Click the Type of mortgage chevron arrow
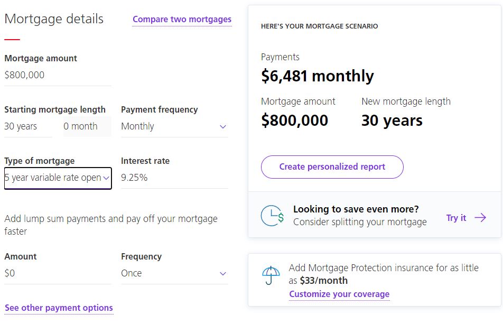Image resolution: width=503 pixels, height=324 pixels. (106, 178)
